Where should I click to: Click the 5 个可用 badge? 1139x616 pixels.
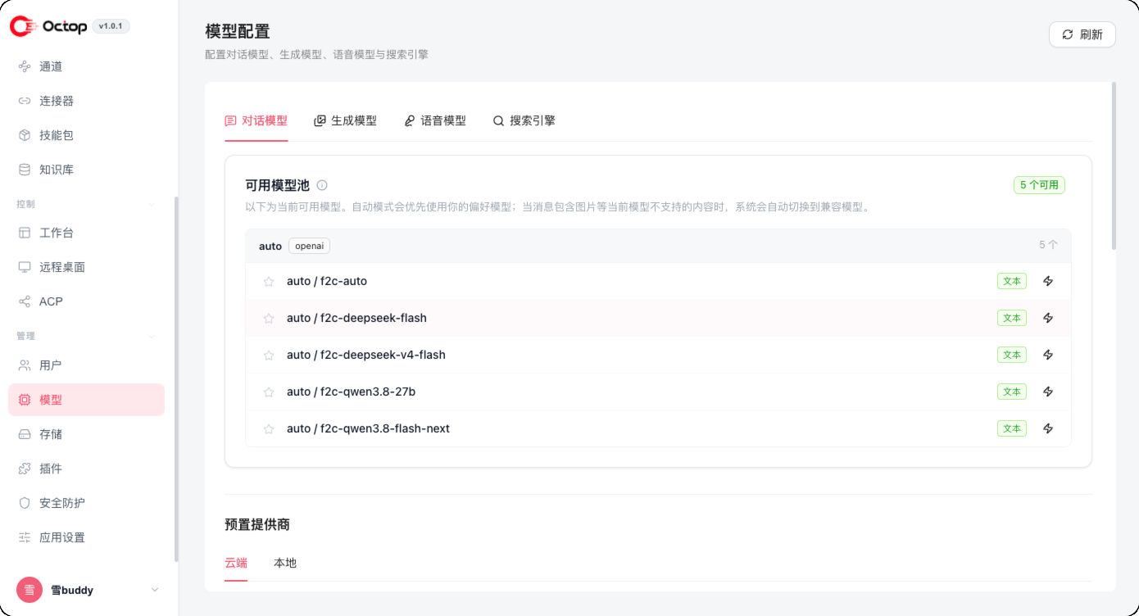pyautogui.click(x=1039, y=185)
